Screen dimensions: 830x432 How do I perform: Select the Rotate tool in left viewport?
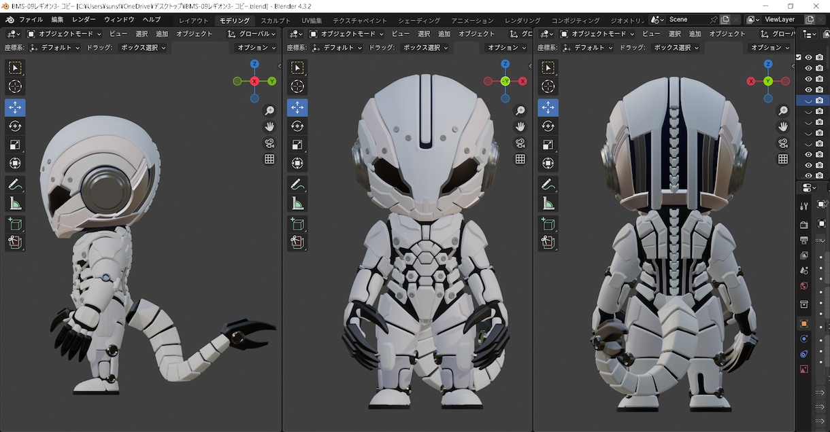(x=15, y=126)
